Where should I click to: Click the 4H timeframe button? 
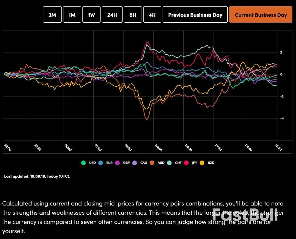coord(152,15)
